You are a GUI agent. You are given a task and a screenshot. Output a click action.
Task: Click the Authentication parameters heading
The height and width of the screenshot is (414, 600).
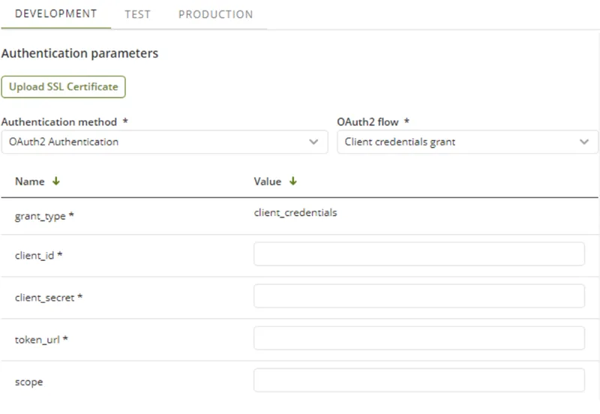click(80, 53)
